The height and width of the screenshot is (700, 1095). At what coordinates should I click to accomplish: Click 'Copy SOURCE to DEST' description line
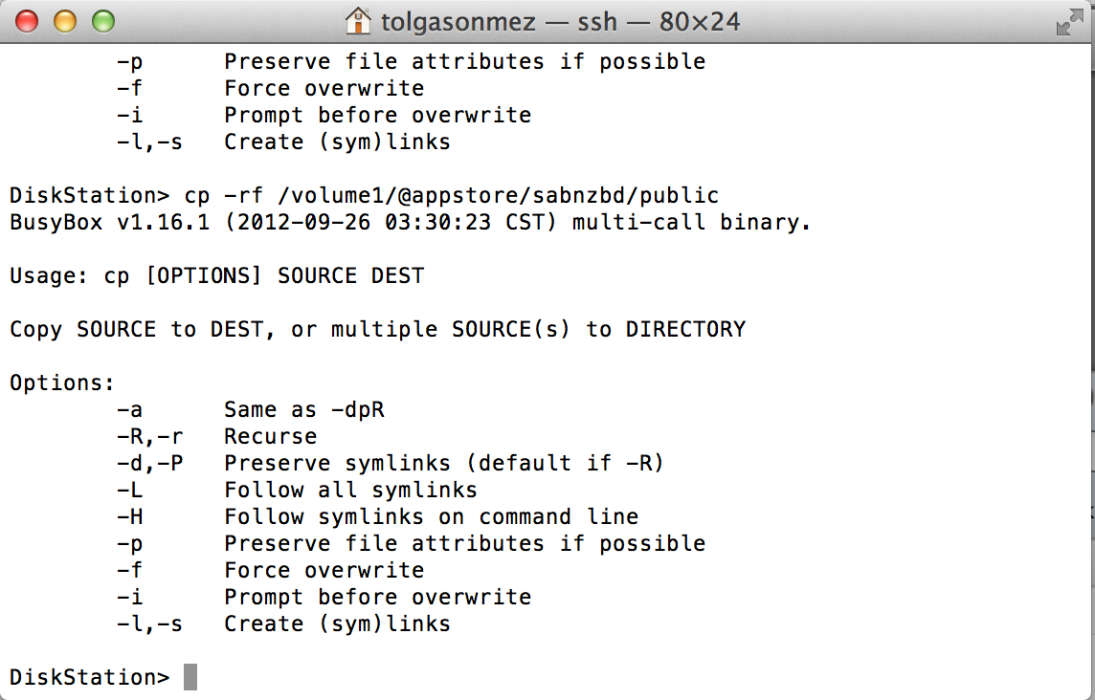coord(377,329)
